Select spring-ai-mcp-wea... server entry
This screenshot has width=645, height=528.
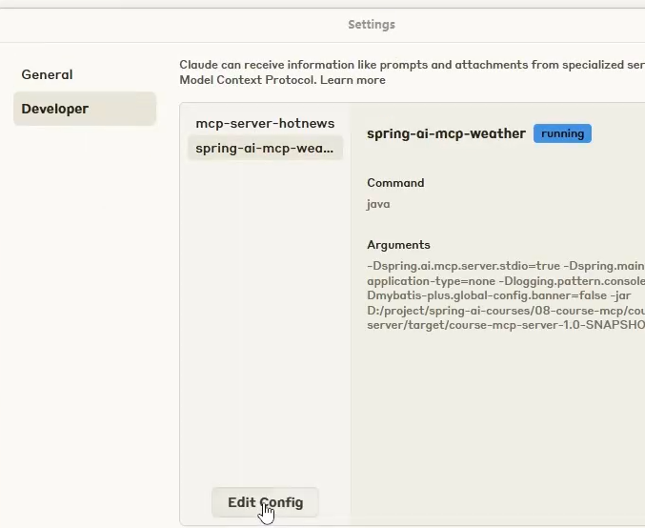(x=265, y=148)
